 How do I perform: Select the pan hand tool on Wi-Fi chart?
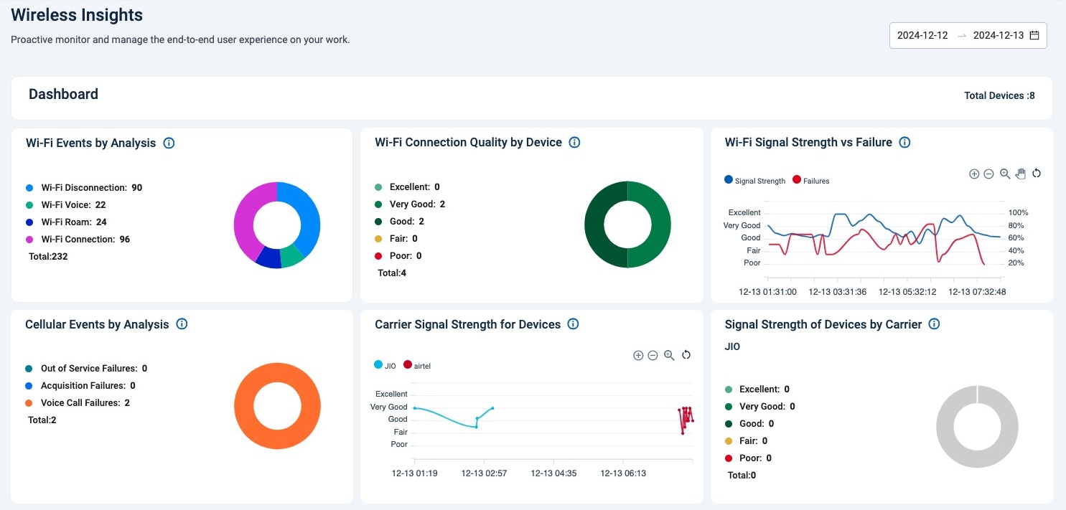click(1020, 174)
